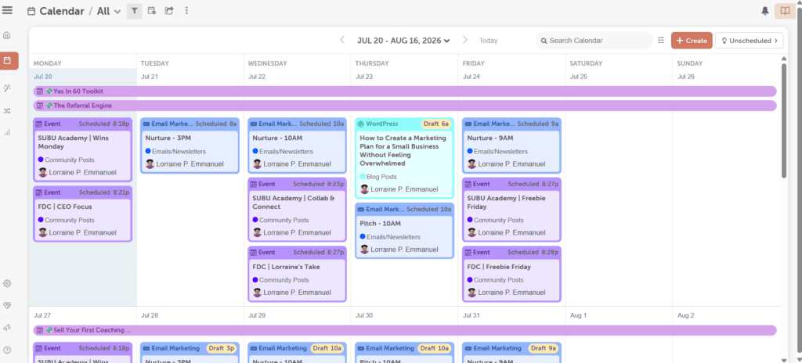Image resolution: width=802 pixels, height=363 pixels.
Task: Click the scrollbar up arrow
Action: tap(783, 58)
